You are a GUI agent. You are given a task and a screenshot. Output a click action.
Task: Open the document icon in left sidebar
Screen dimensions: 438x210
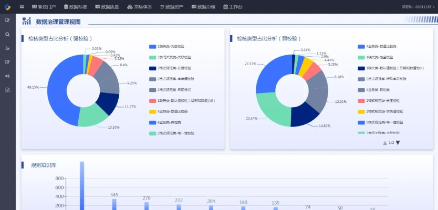pyautogui.click(x=7, y=90)
